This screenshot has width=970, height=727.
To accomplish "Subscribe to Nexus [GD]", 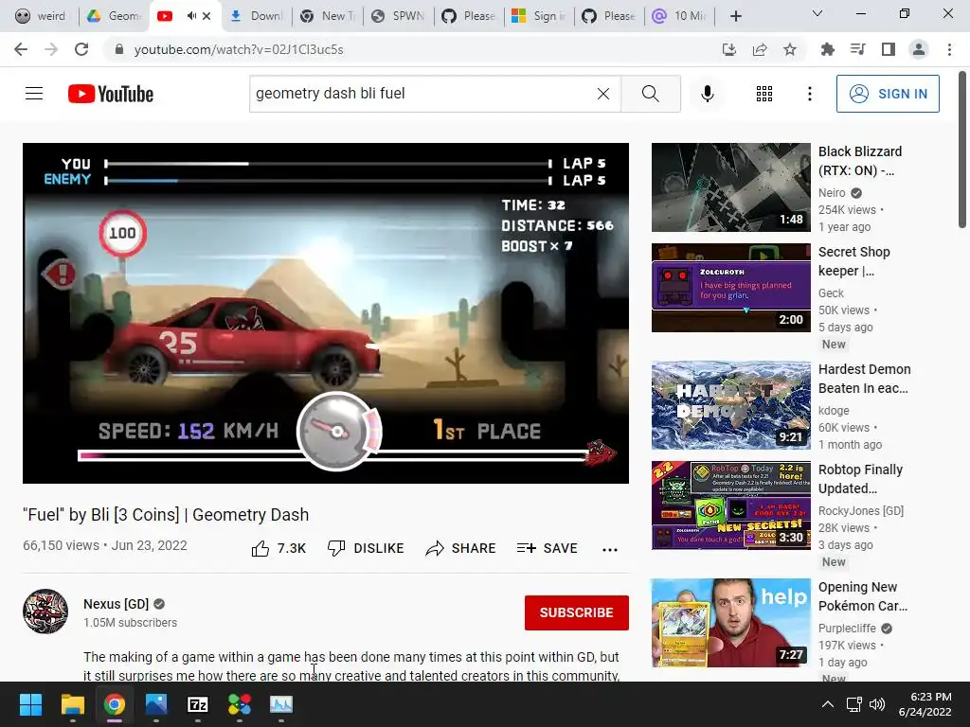I will [577, 612].
